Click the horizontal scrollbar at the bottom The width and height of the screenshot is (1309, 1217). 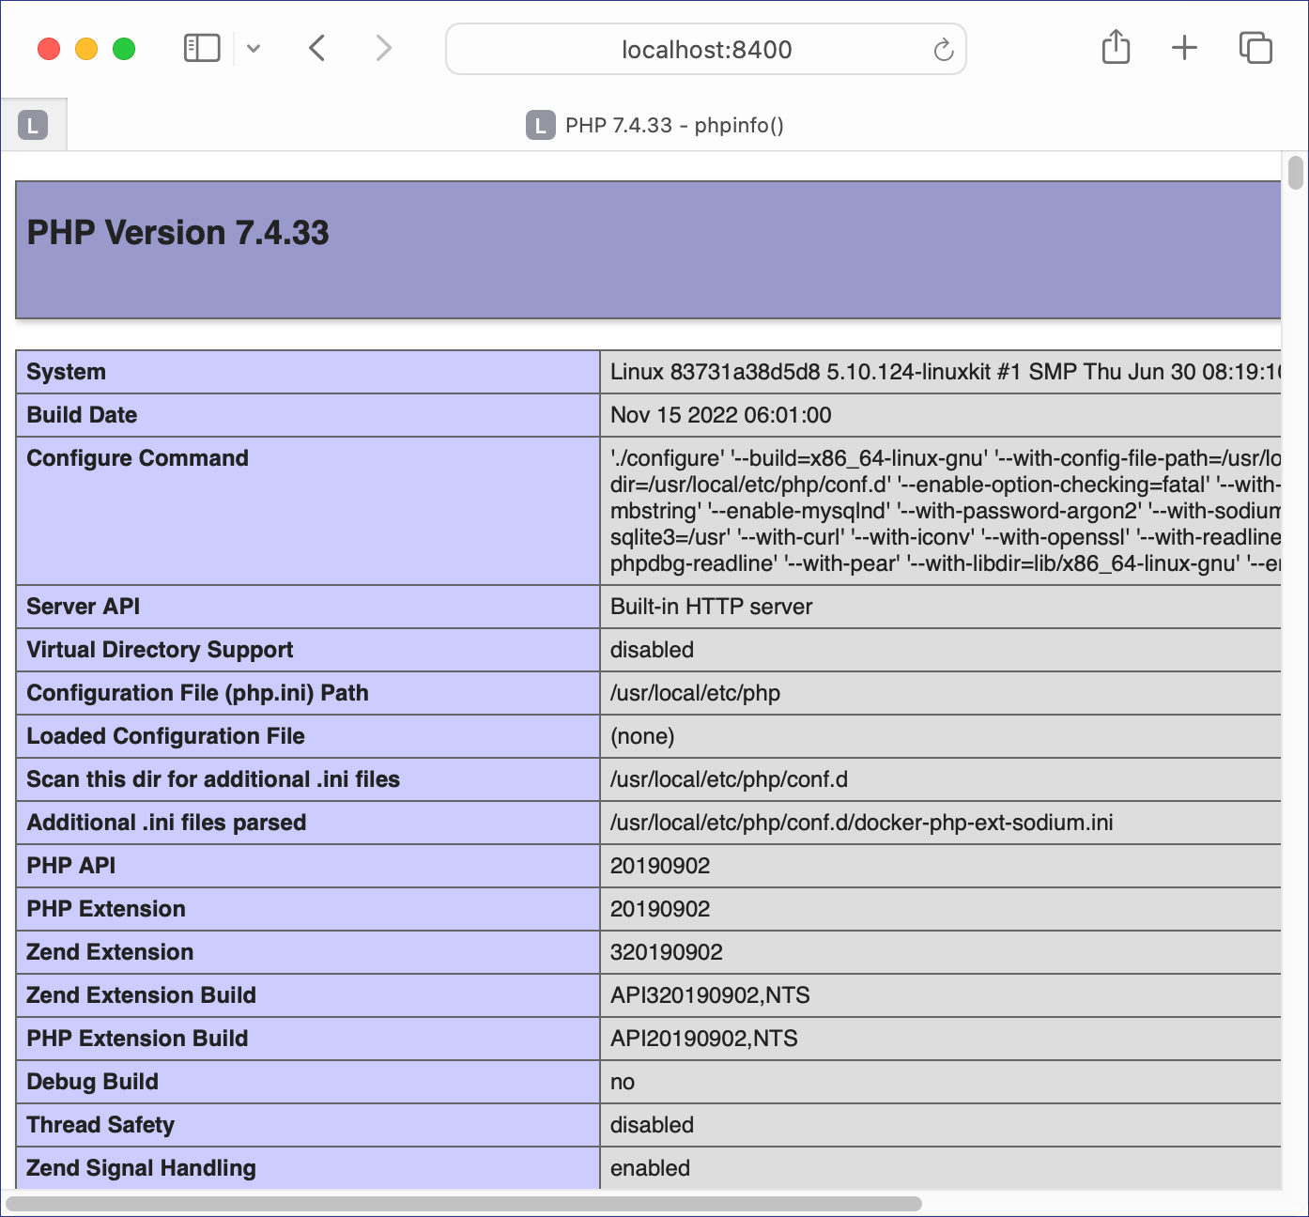coord(464,1204)
